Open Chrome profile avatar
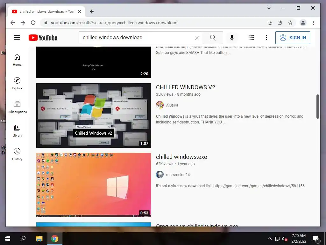 [x=303, y=23]
